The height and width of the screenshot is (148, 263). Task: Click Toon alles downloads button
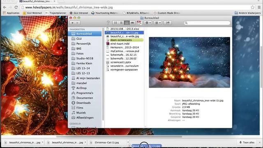[x=247, y=142]
